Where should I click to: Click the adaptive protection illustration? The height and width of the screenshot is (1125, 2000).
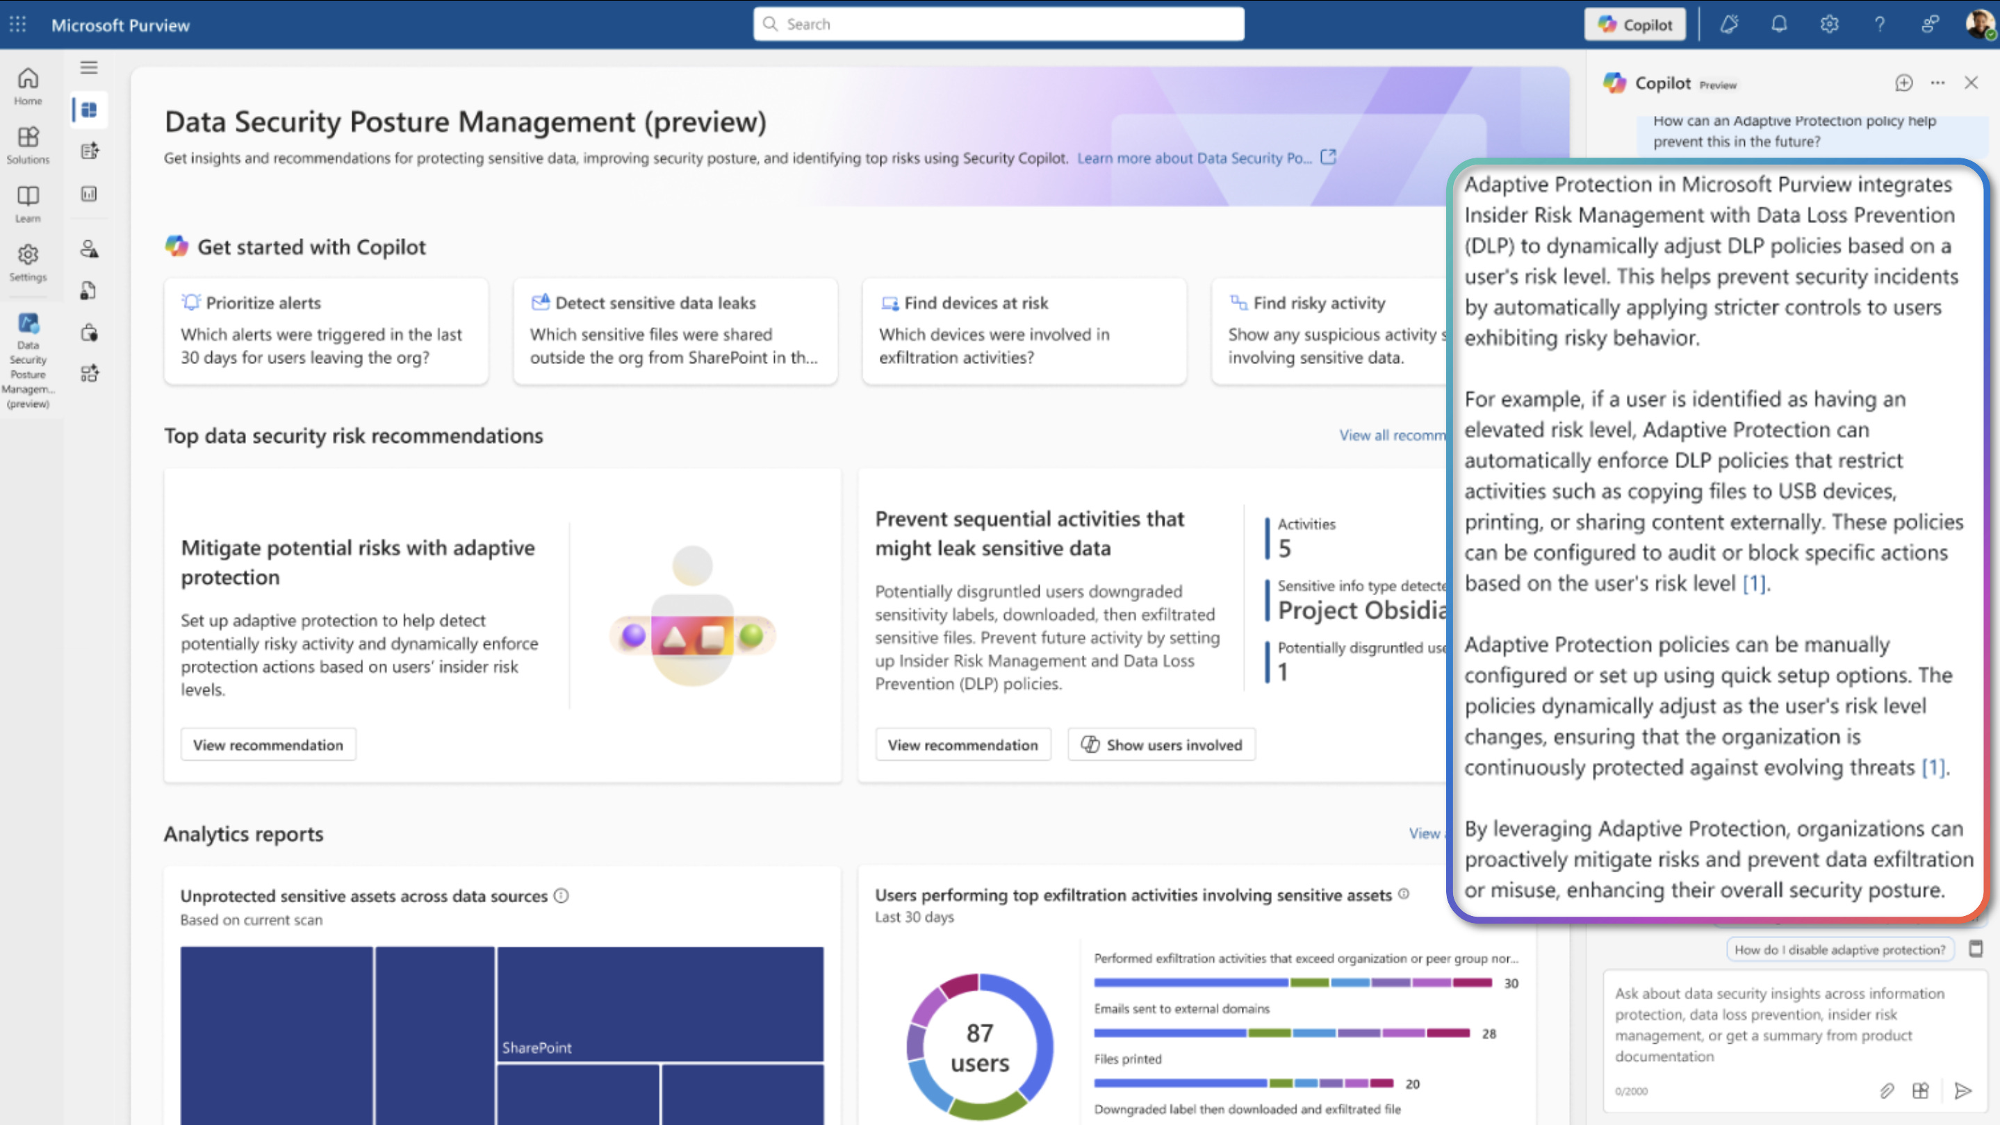point(693,616)
